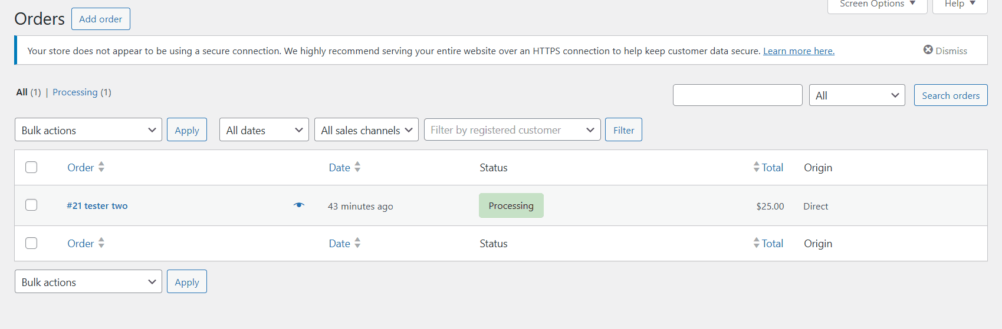Sort by Order in bottom footer row
Screen dimensions: 1002x329
(81, 244)
